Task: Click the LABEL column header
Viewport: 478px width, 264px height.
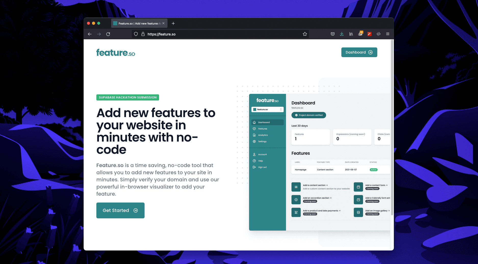Action: pyautogui.click(x=298, y=162)
